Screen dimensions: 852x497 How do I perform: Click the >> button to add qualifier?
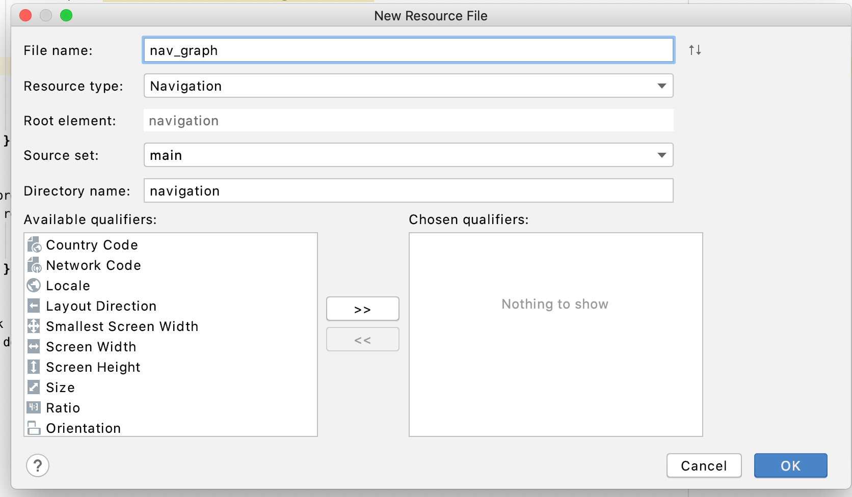coord(362,309)
